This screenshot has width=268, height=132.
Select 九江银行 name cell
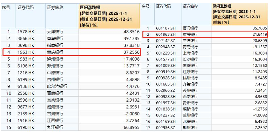pos(55,127)
